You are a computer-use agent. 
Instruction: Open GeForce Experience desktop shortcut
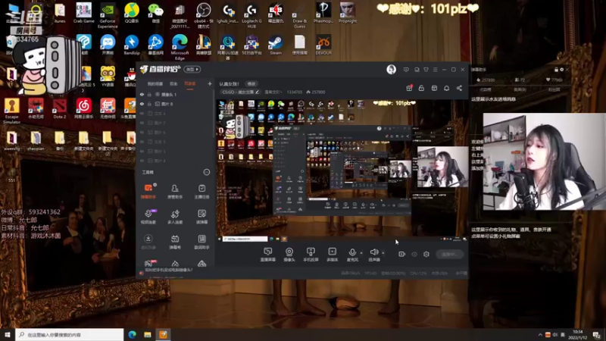(108, 15)
